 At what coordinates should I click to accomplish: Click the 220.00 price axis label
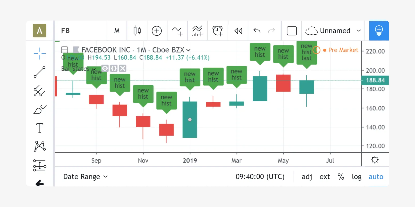coord(375,51)
